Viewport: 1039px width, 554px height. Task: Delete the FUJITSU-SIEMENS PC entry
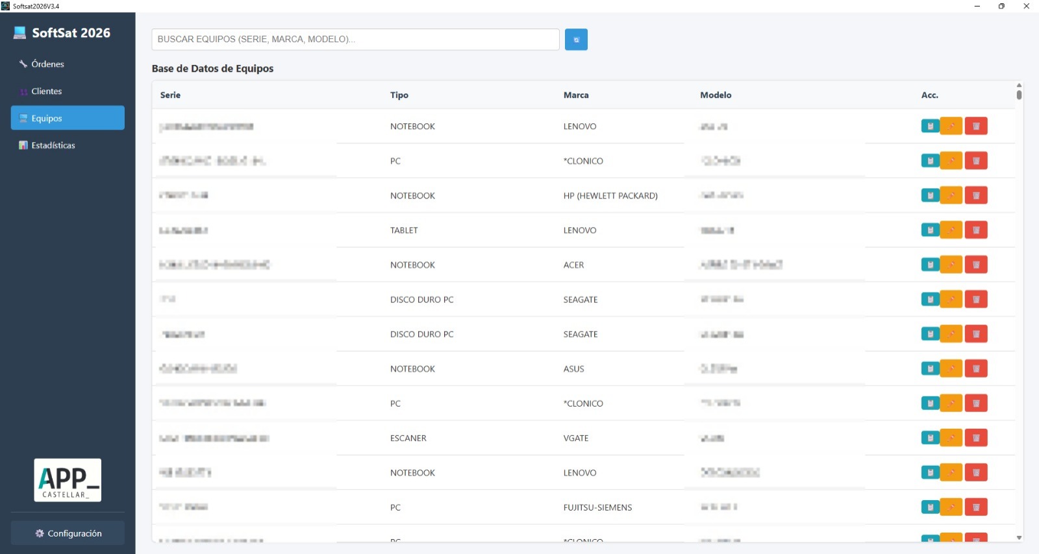(976, 507)
